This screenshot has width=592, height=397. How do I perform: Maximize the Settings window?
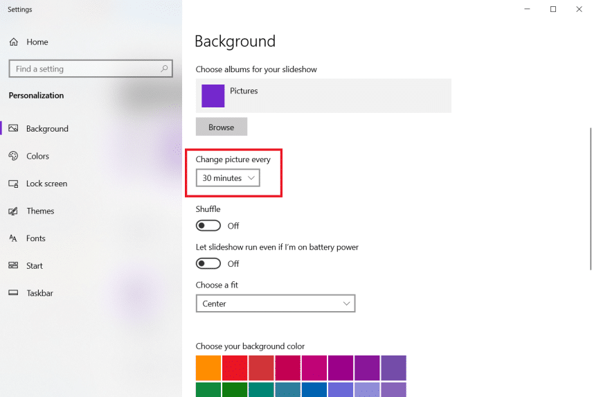tap(553, 9)
